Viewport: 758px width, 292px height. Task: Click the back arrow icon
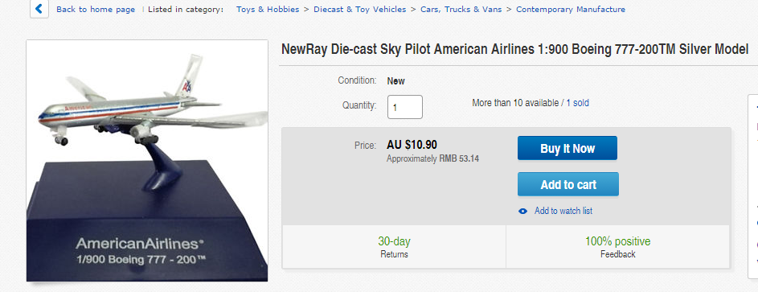pyautogui.click(x=39, y=9)
